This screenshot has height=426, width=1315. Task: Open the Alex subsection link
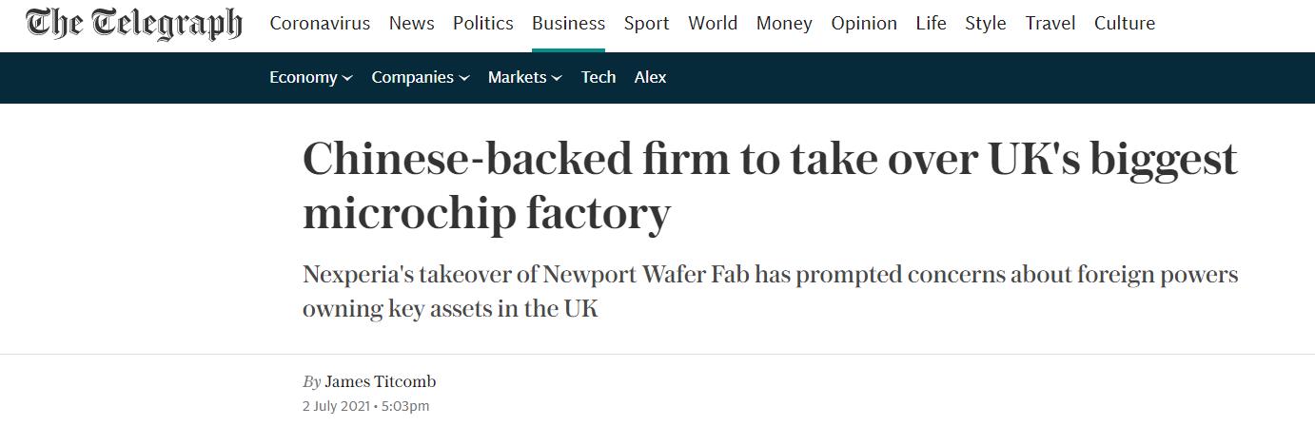point(650,77)
